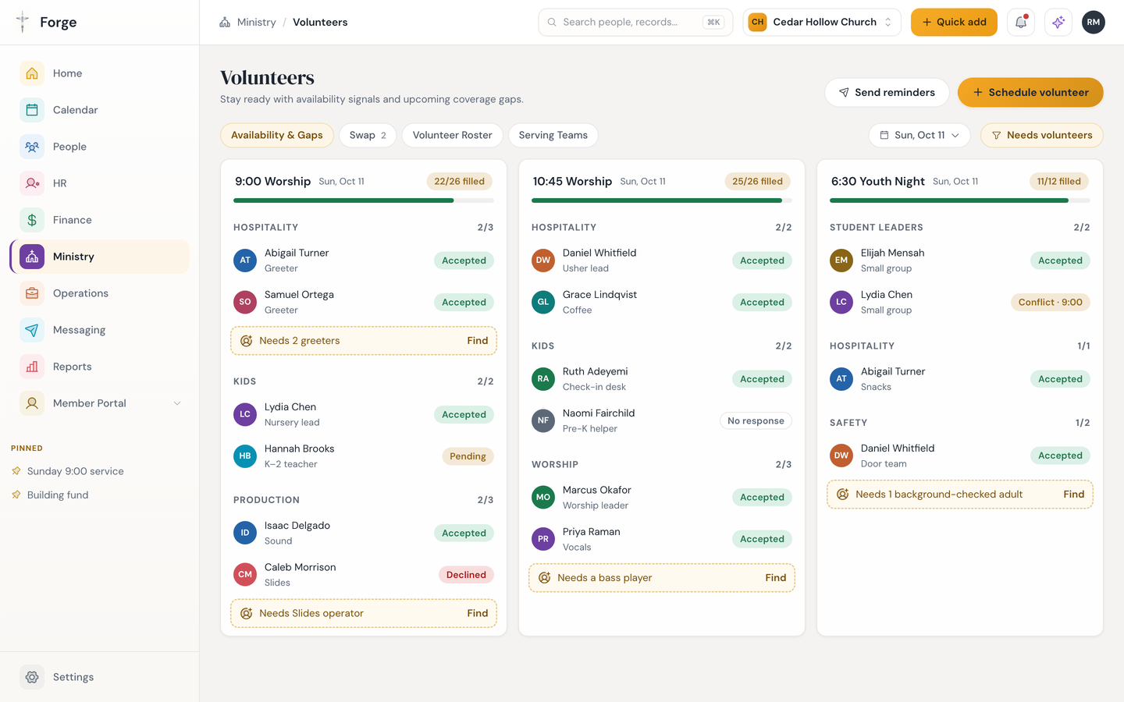
Task: Open the Volunteer Roster tab
Action: coord(453,135)
